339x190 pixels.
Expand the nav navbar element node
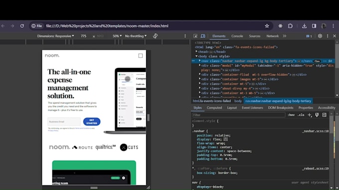pyautogui.click(x=200, y=61)
